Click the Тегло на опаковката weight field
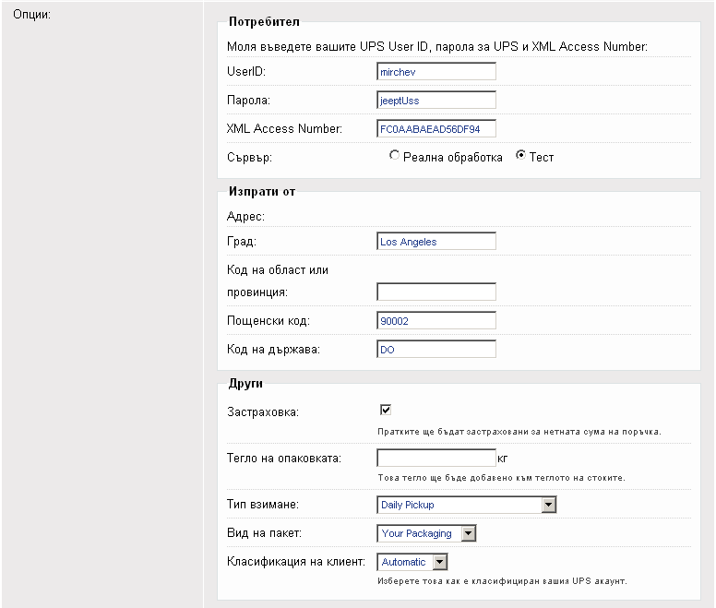 point(436,458)
